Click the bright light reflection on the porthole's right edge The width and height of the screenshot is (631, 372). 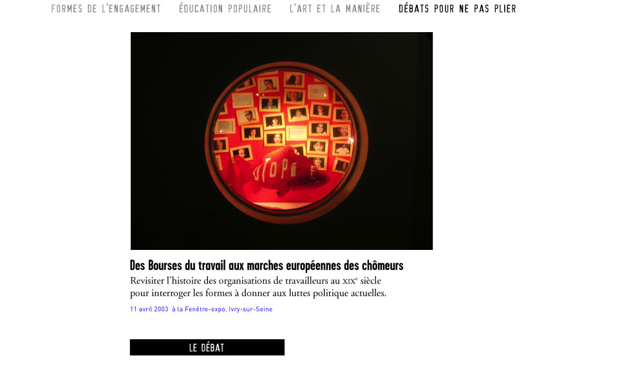tap(350, 140)
